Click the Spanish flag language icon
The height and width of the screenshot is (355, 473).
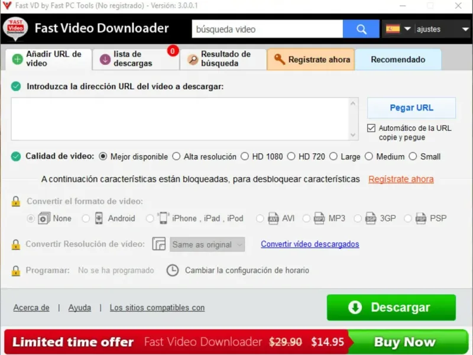coord(393,28)
